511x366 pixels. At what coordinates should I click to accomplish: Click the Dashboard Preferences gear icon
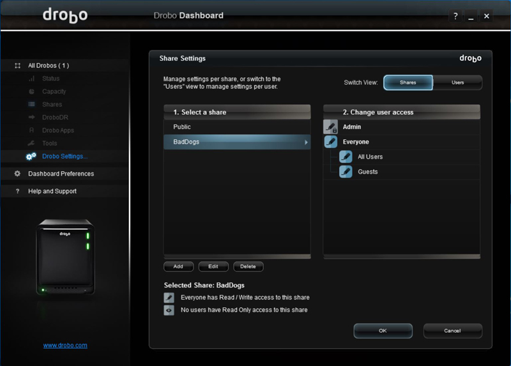click(x=18, y=174)
